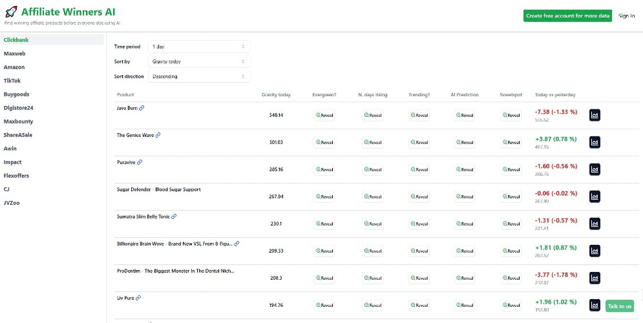Click the rocket logo icon

pyautogui.click(x=11, y=12)
